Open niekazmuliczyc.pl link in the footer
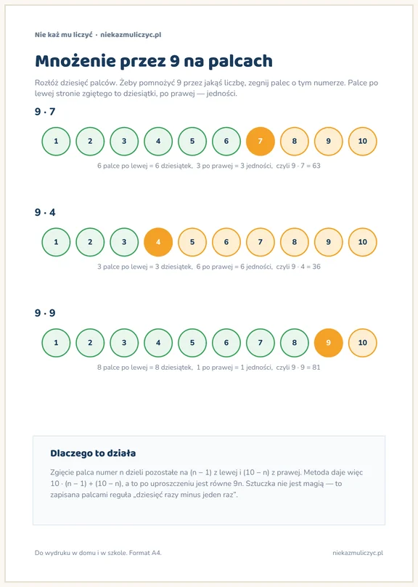Screen dimensions: 418x587 pyautogui.click(x=358, y=553)
